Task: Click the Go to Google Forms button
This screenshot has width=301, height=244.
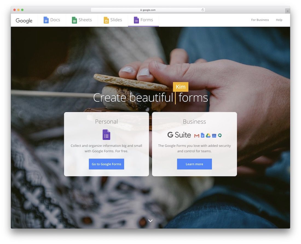Action: (106, 164)
